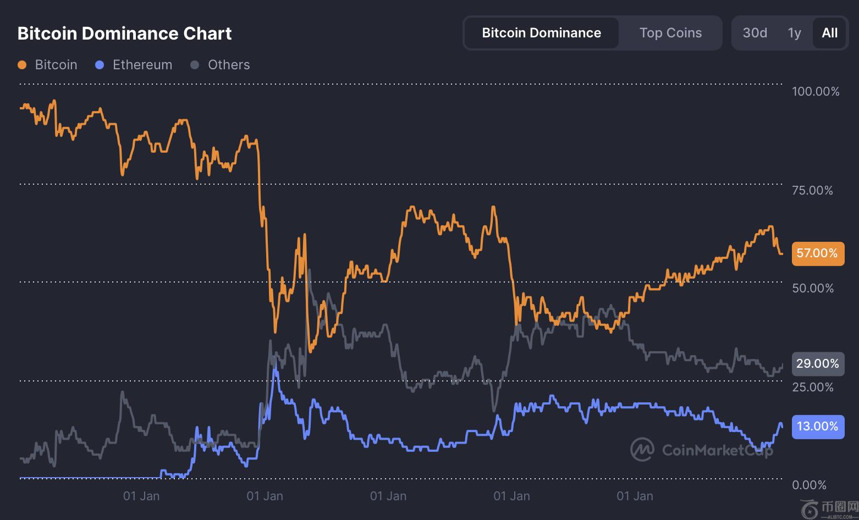The image size is (859, 520).
Task: Click the last 01 Jan axis marker
Action: [x=635, y=496]
